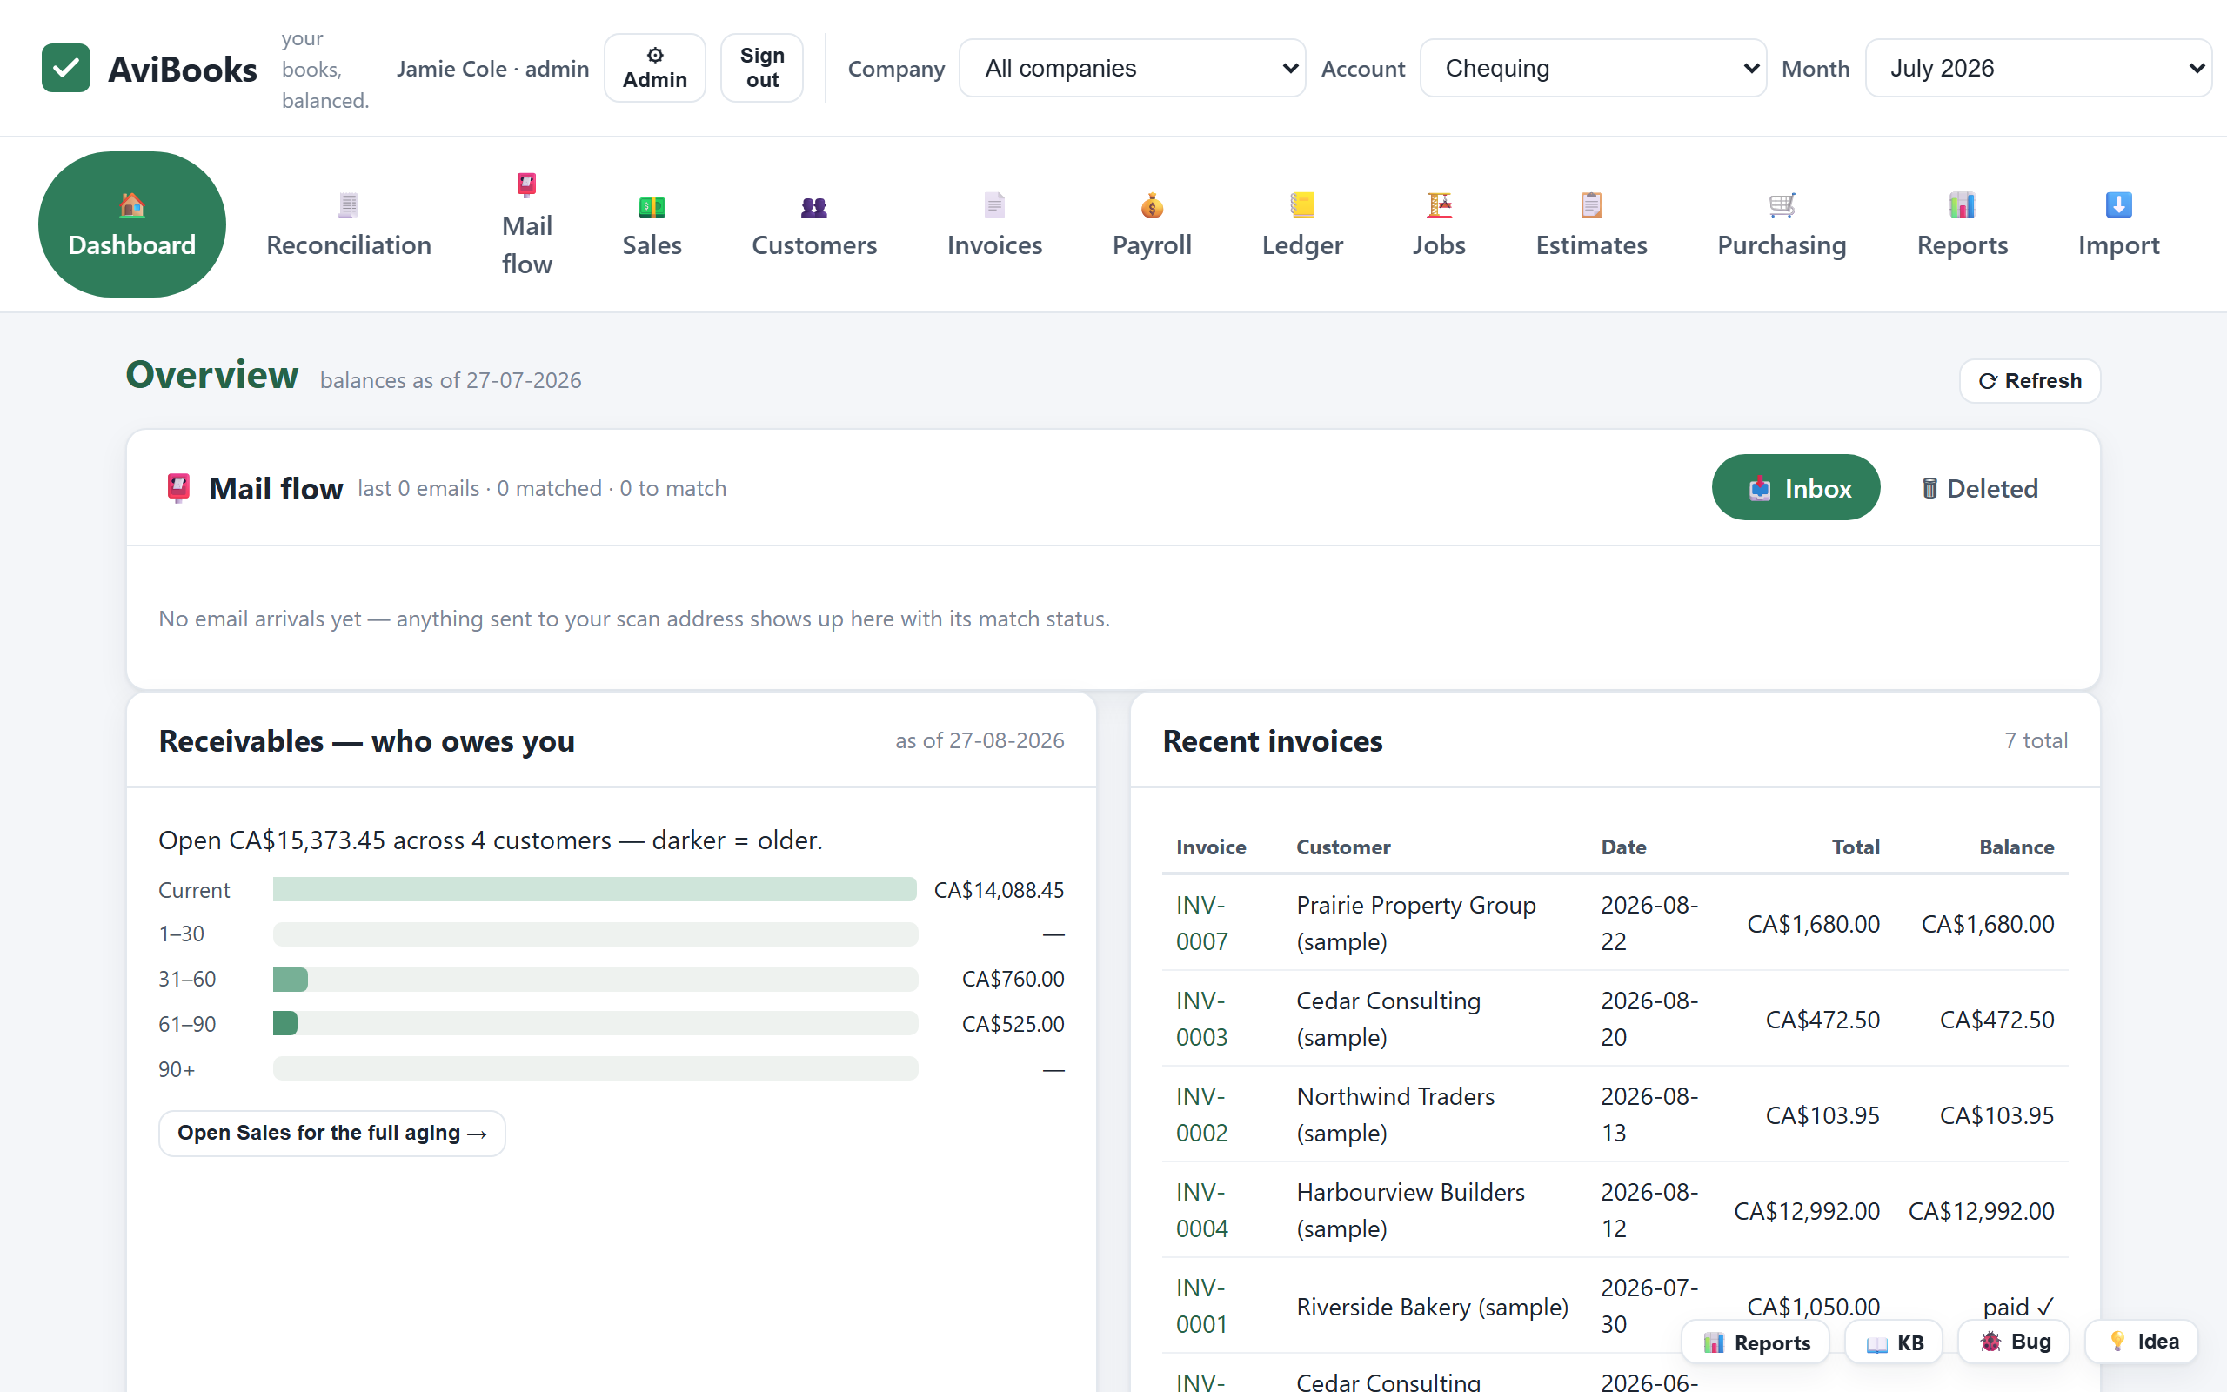Click the Deleted trash can icon
The image size is (2227, 1392).
point(1929,488)
